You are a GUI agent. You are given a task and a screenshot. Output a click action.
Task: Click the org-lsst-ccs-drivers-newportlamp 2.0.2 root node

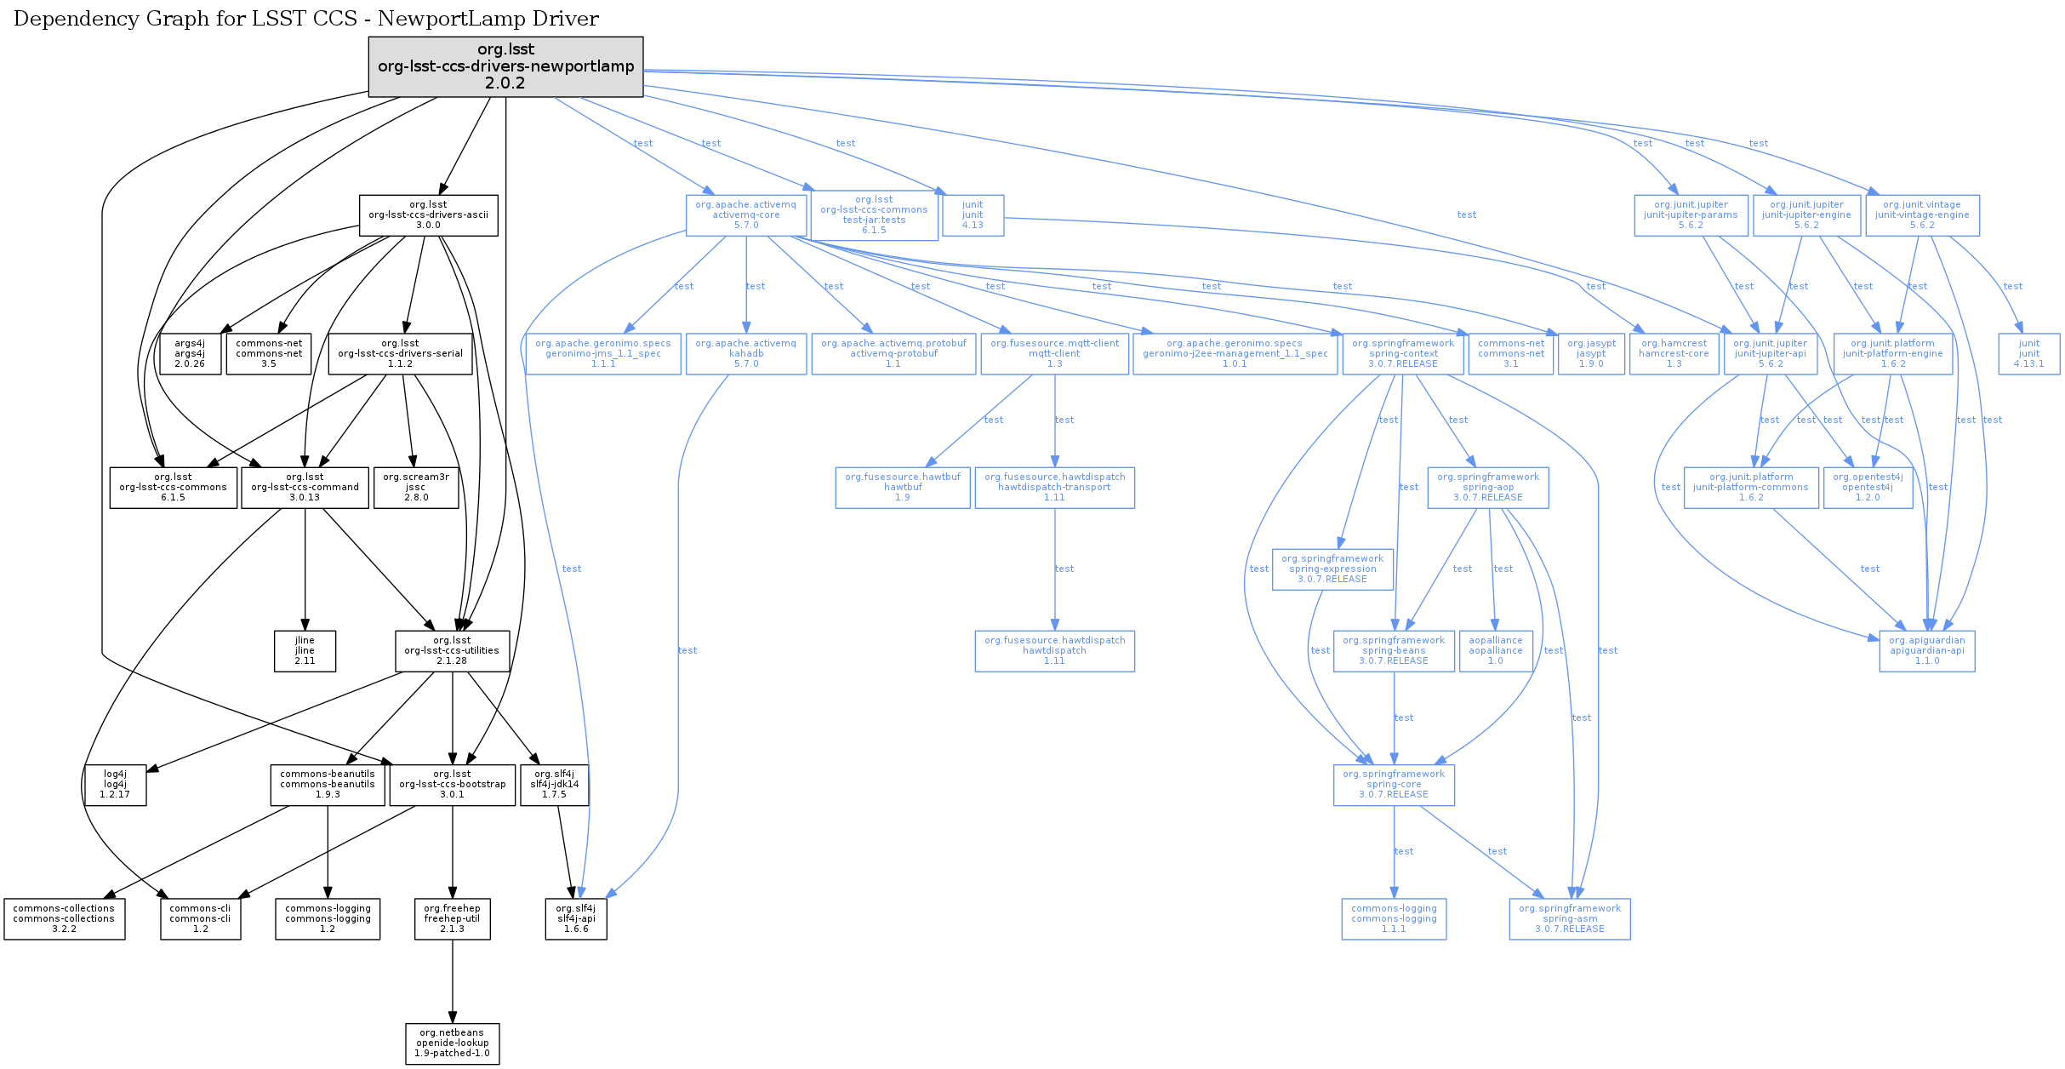(505, 66)
